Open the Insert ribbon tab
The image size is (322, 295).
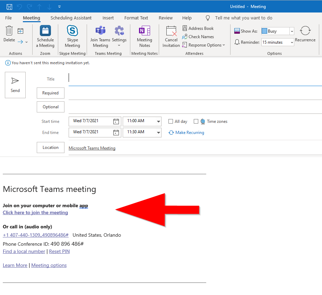[x=108, y=18]
